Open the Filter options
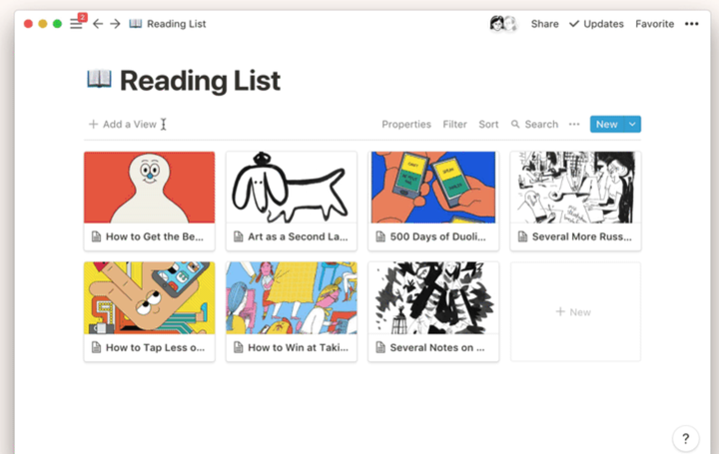Image resolution: width=719 pixels, height=454 pixels. coord(454,125)
